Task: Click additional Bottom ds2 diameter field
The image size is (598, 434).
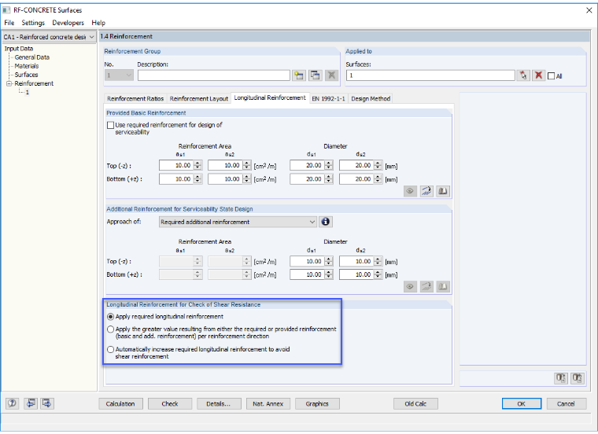Action: click(356, 274)
